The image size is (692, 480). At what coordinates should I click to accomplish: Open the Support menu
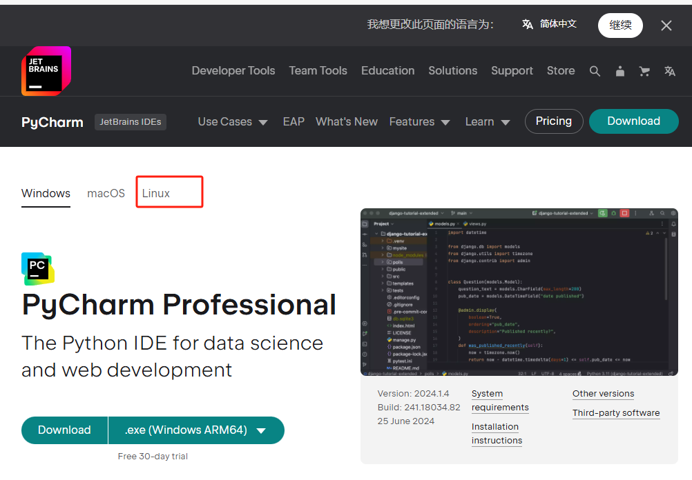(512, 71)
